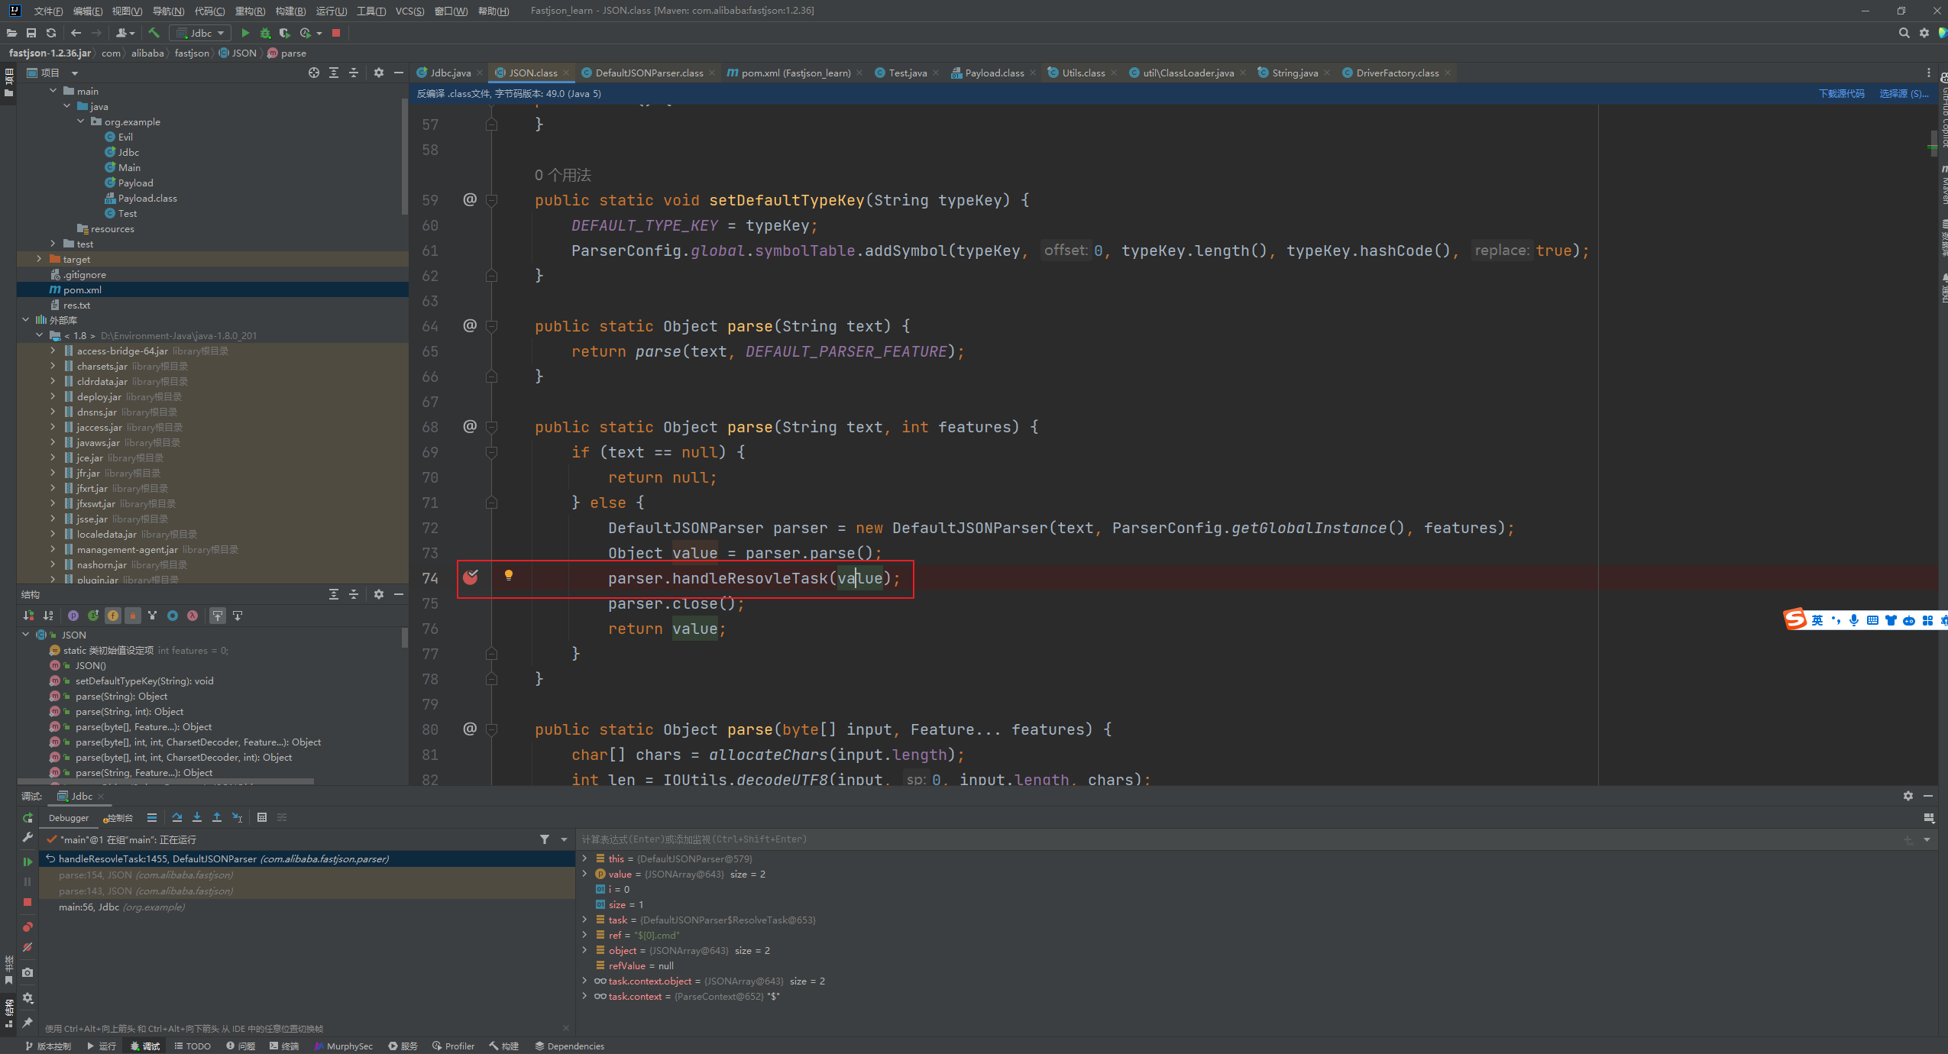Open the 文件(F) menu
This screenshot has height=1054, width=1948.
[x=48, y=11]
